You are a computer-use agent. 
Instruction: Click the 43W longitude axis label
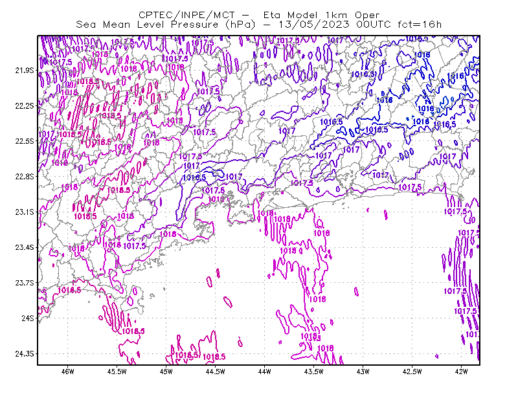click(x=363, y=372)
